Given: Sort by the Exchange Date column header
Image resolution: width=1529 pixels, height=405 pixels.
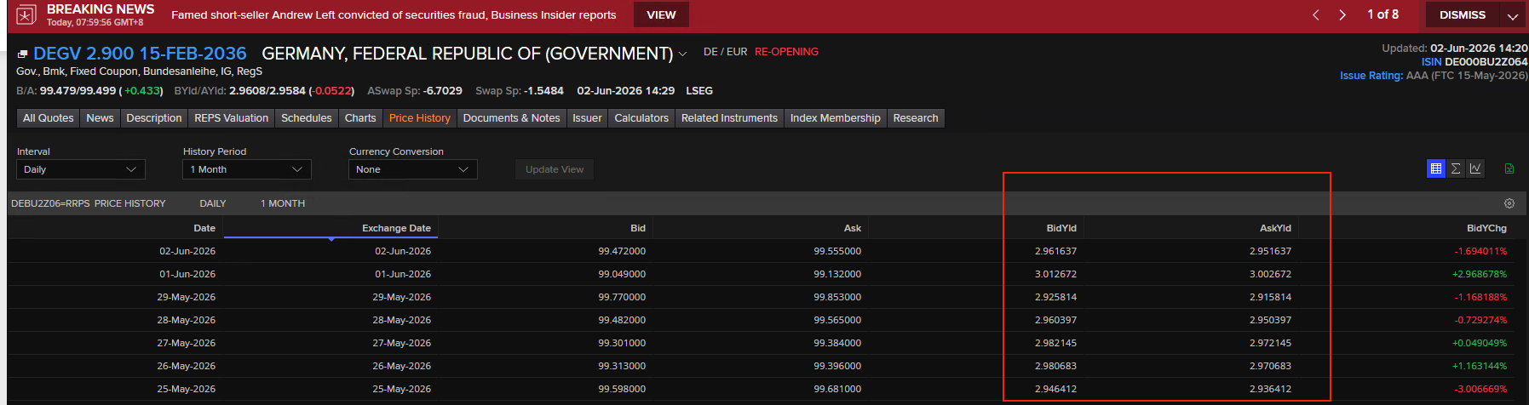Looking at the screenshot, I should click(396, 228).
